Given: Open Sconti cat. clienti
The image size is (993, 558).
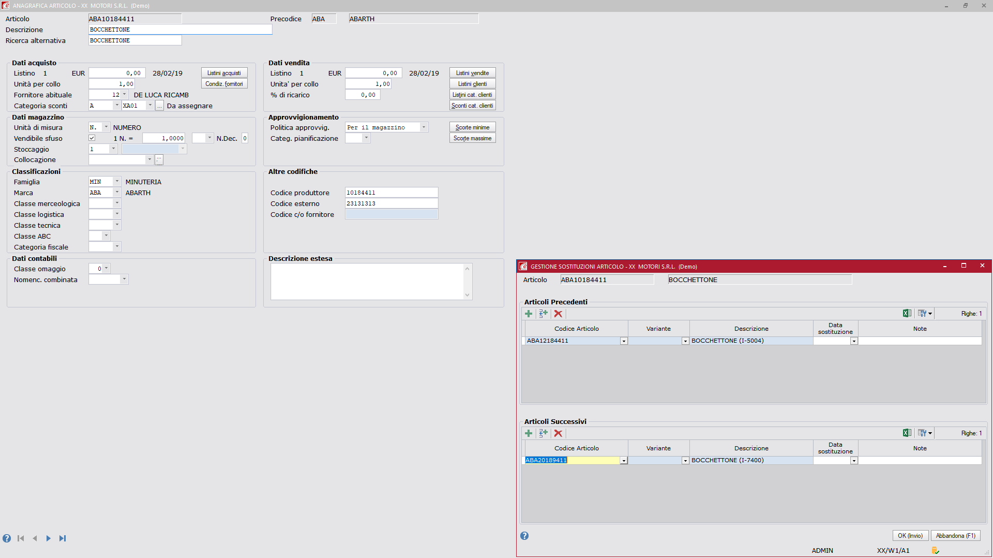Looking at the screenshot, I should click(472, 106).
